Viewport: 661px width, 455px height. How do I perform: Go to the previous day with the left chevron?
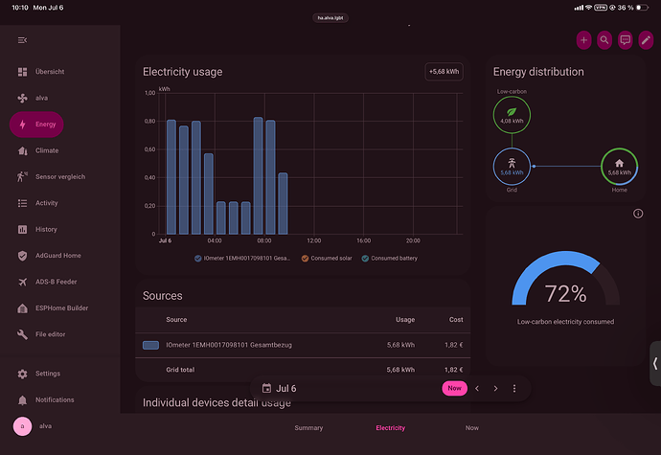click(x=477, y=388)
